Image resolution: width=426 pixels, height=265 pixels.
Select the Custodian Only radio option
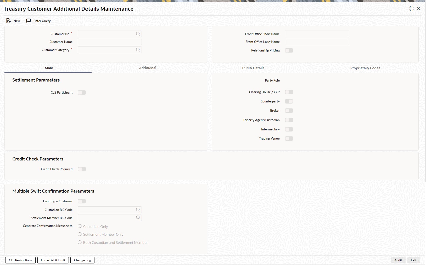pyautogui.click(x=80, y=226)
